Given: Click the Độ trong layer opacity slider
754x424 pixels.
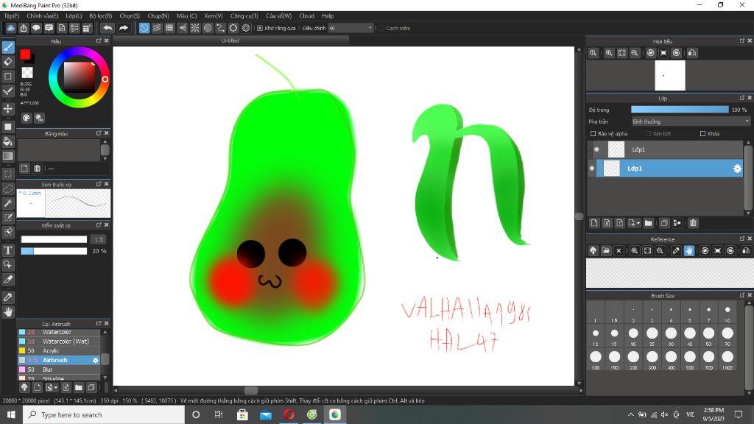Looking at the screenshot, I should click(x=680, y=110).
